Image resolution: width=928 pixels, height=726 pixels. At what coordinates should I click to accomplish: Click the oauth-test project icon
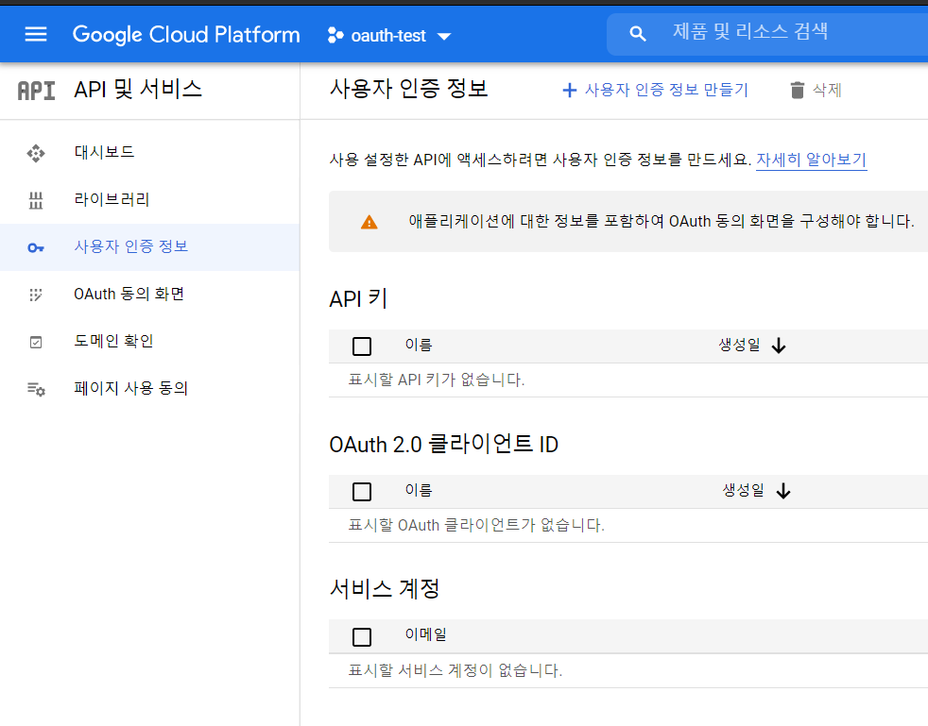335,36
